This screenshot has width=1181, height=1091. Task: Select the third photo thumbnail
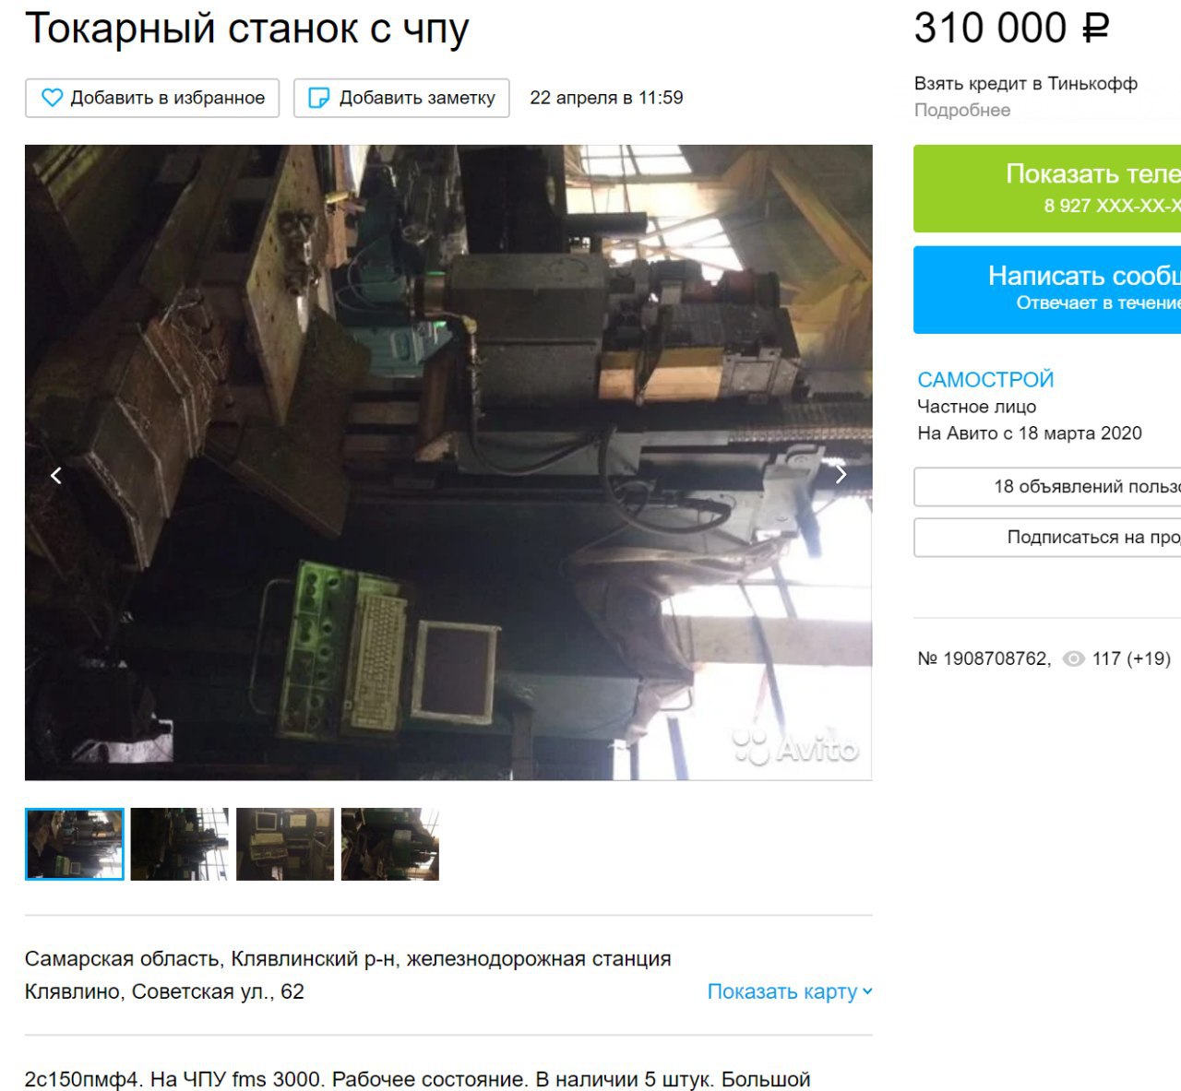coord(285,844)
